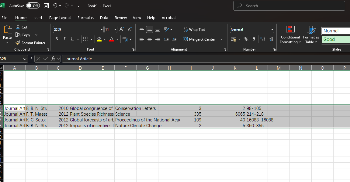Screen dimensions: 350x182
Task: Switch to the Data tab
Action: (104, 18)
